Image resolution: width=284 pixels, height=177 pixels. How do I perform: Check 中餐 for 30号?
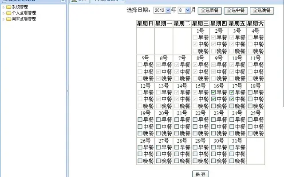pos(213,154)
